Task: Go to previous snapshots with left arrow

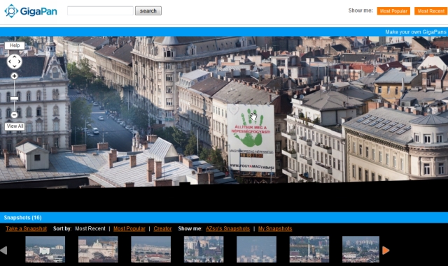Action: click(3, 251)
